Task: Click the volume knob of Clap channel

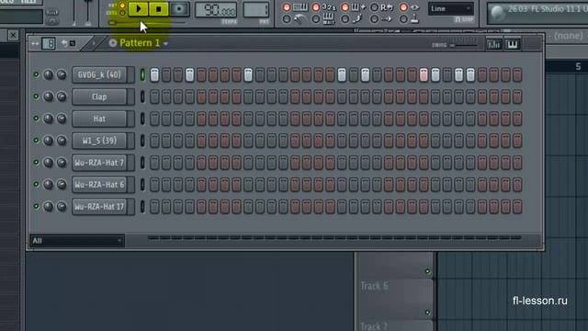Action: [62, 97]
